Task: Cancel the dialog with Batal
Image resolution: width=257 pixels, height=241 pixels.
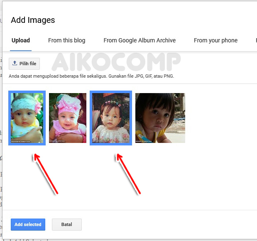Action: point(66,224)
